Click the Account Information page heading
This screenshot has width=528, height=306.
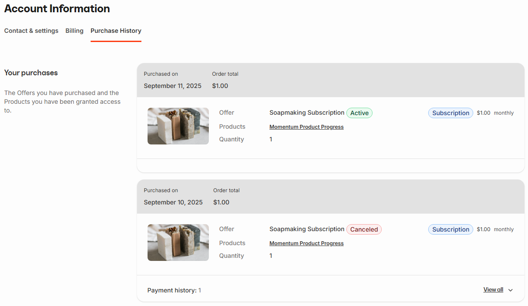tap(56, 8)
